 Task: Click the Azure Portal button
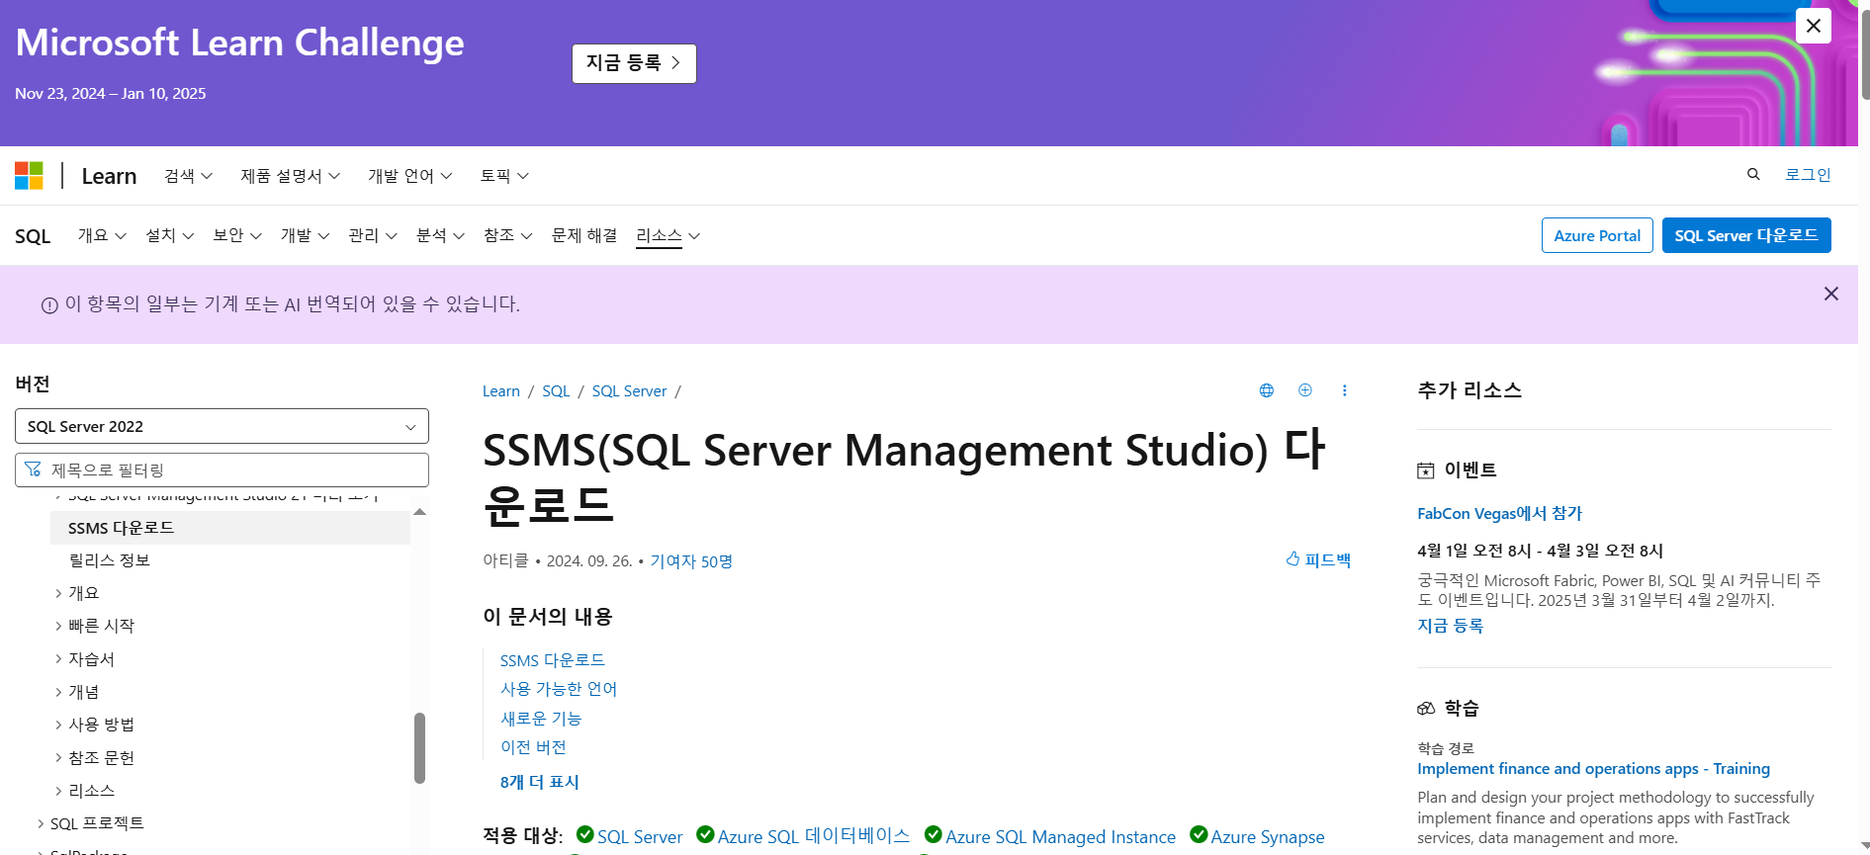click(x=1597, y=235)
